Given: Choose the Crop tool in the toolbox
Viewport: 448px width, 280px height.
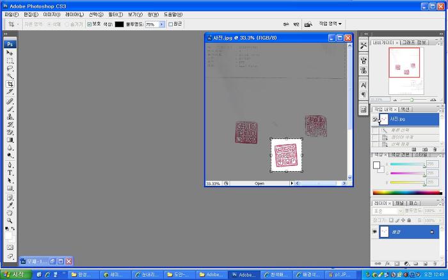Looking at the screenshot, I should coord(10,84).
